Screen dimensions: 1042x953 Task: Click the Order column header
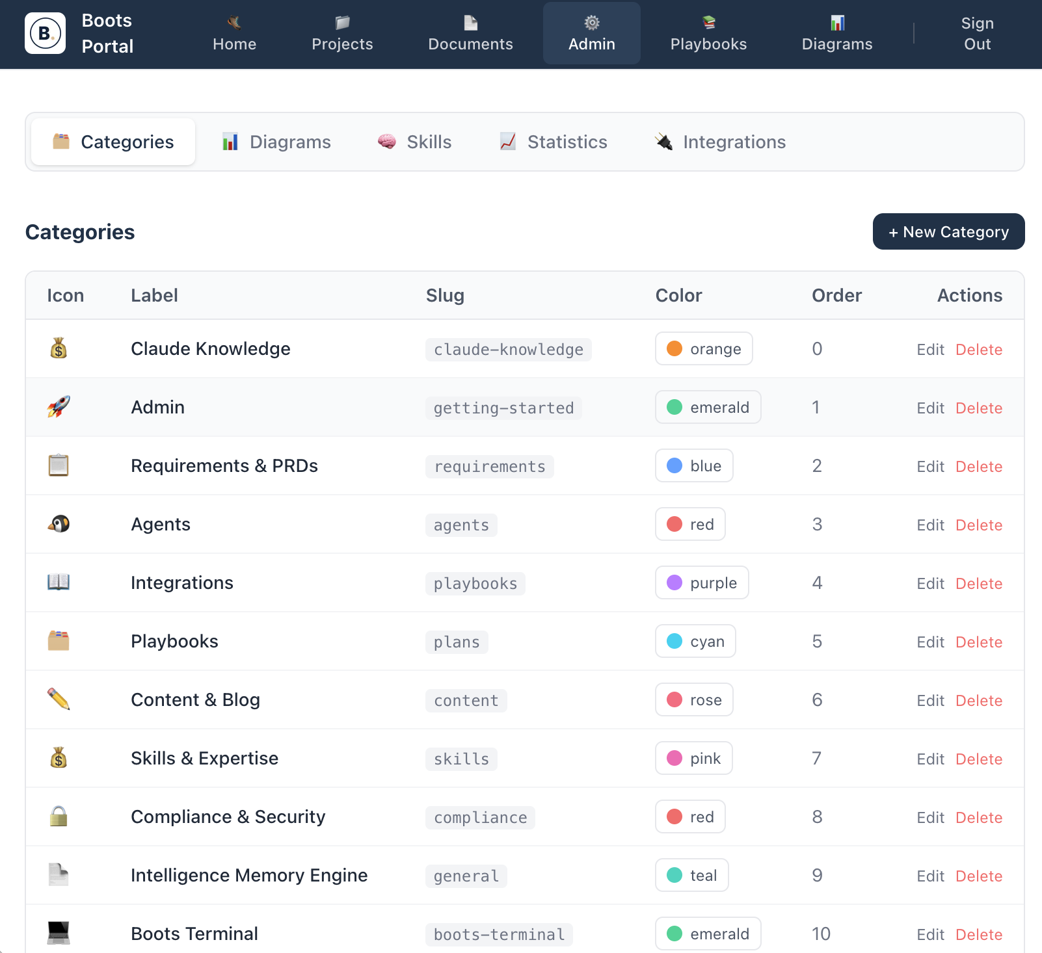pos(836,295)
